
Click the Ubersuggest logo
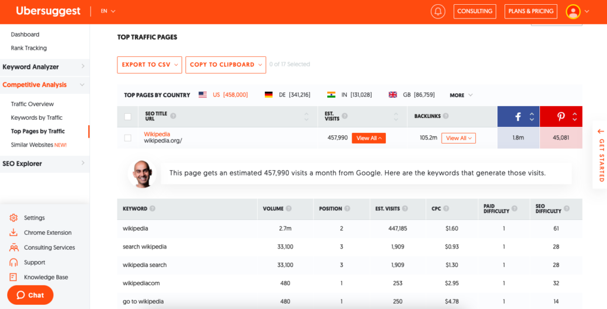coord(48,11)
